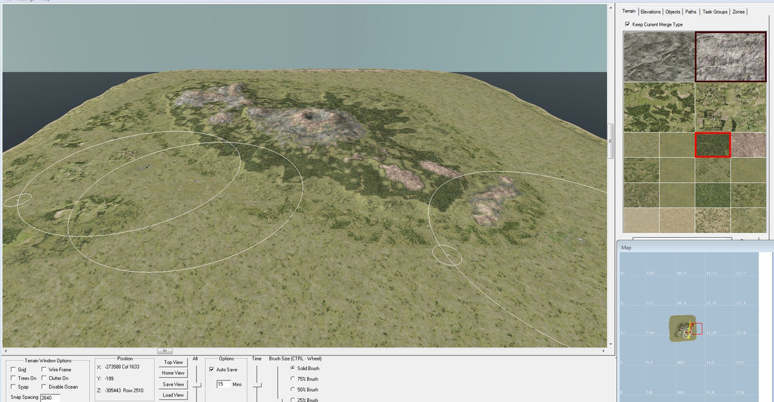The image size is (774, 402).
Task: Pick the red-highlighted dense forest texture tile
Action: (713, 145)
